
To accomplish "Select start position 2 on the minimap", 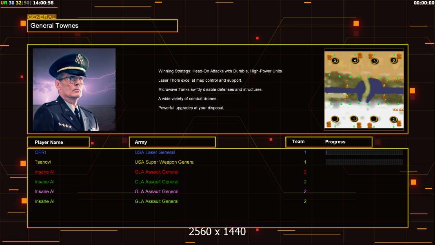I will [393, 119].
